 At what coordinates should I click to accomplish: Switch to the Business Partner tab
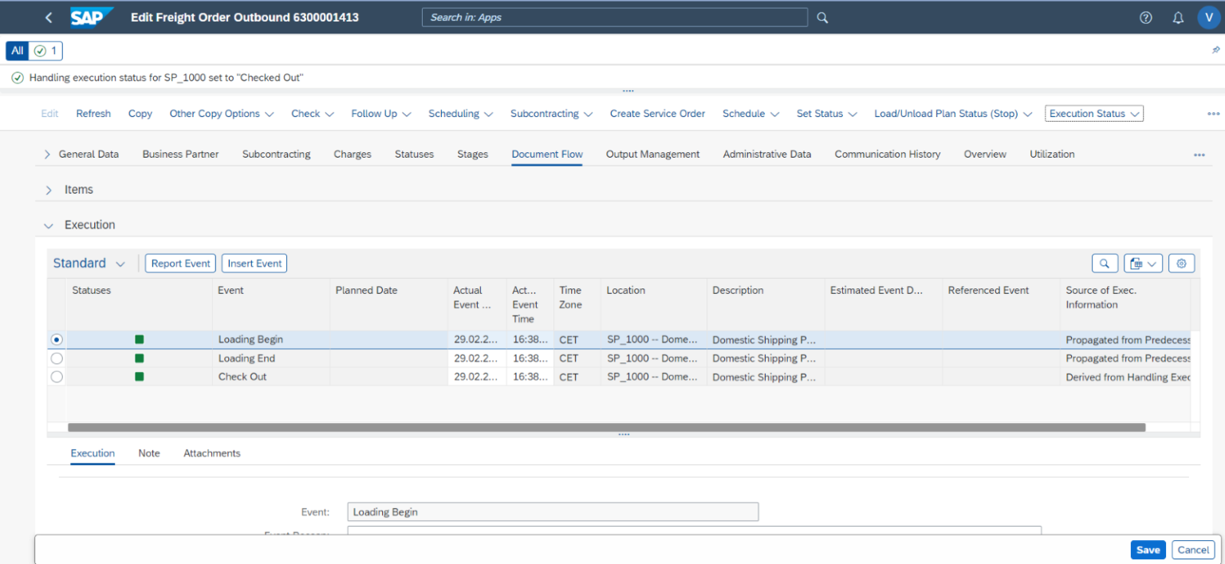pos(180,154)
